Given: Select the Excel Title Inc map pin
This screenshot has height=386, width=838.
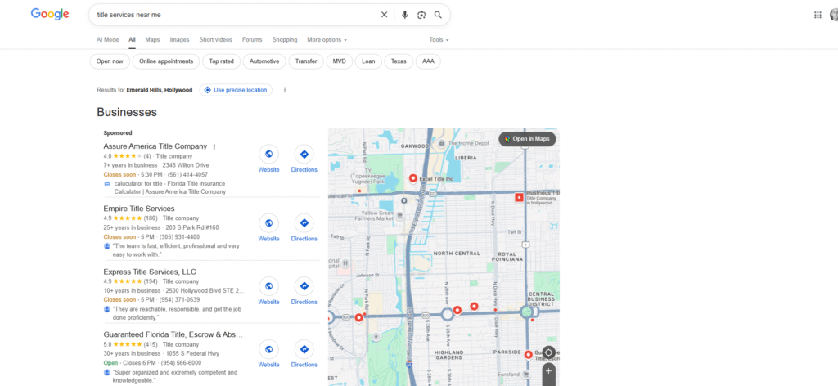Looking at the screenshot, I should click(412, 178).
